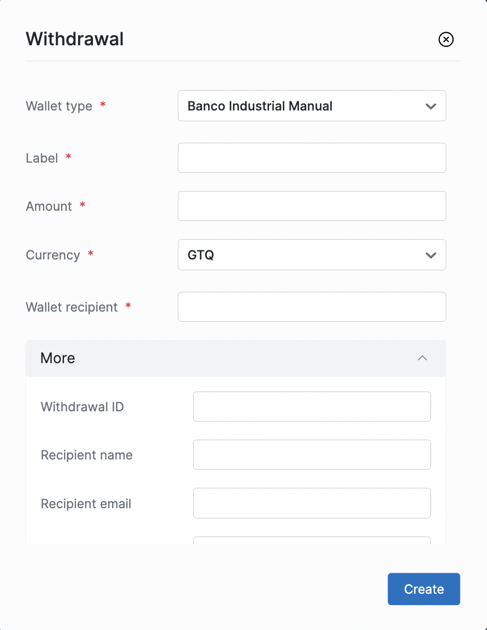Select the Wallet recipient input field
This screenshot has width=487, height=630.
pyautogui.click(x=311, y=307)
